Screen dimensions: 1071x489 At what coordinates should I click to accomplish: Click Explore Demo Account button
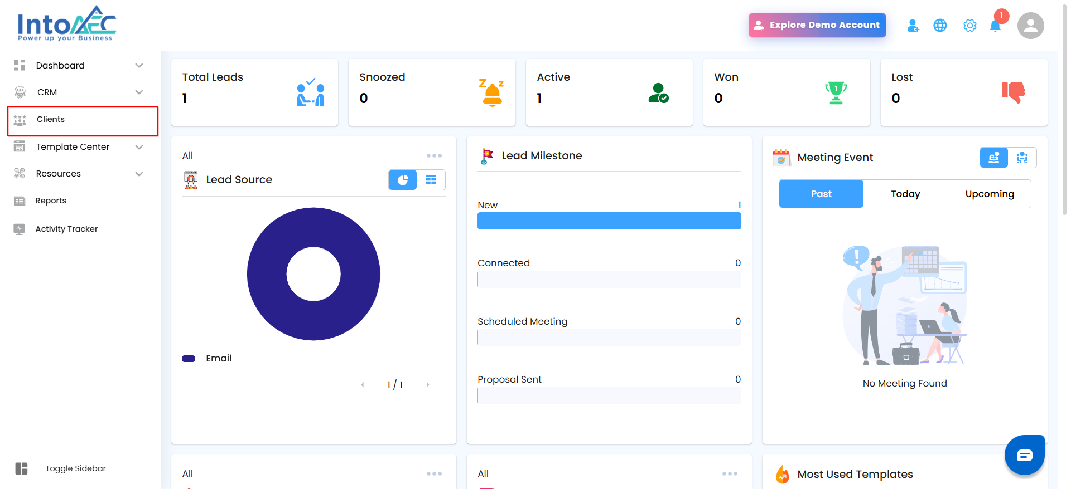817,25
